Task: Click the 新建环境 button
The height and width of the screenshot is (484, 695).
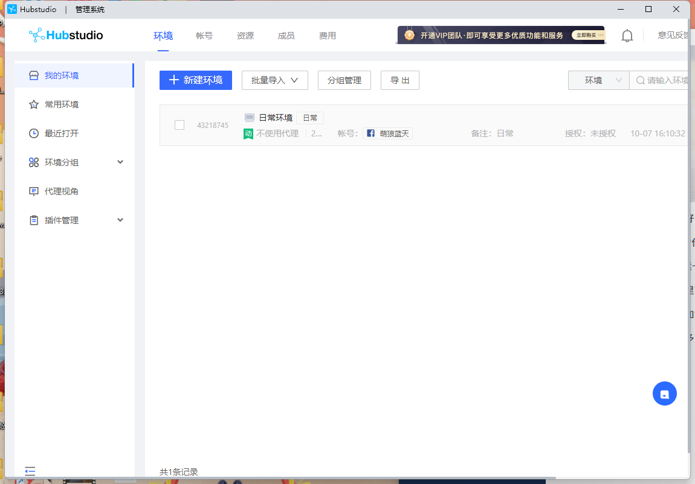Action: [195, 80]
